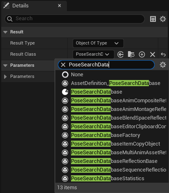Browse to asset in Content Browser
The image size is (169, 193).
(131, 54)
